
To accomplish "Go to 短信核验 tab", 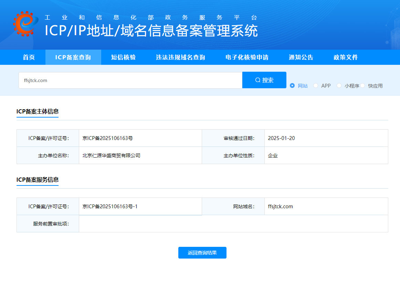I will [124, 57].
